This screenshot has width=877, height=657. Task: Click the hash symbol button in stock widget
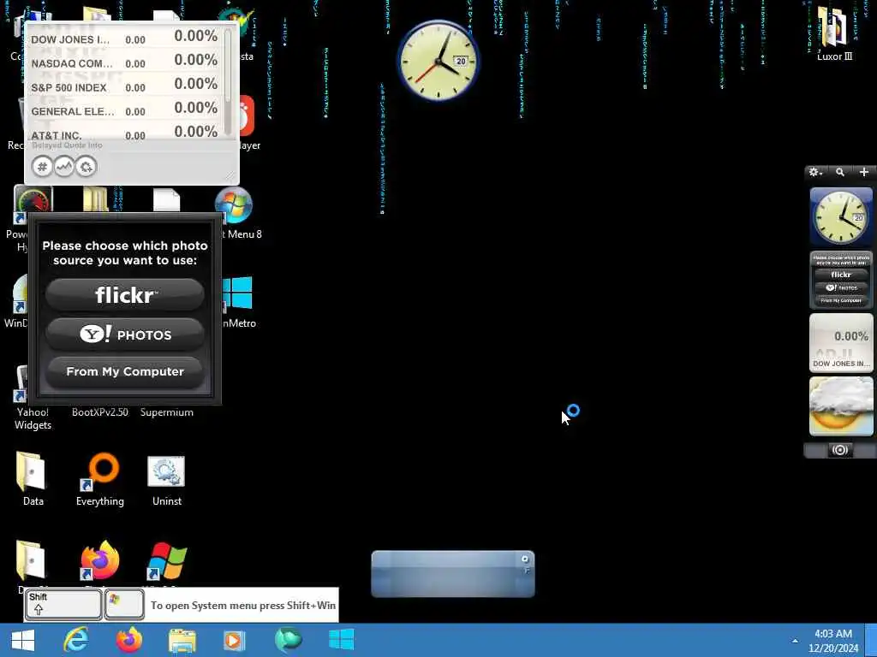tap(42, 167)
